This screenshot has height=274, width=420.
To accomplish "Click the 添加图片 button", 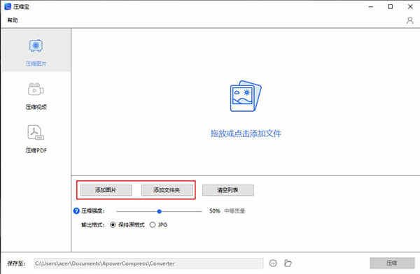I will [x=106, y=190].
